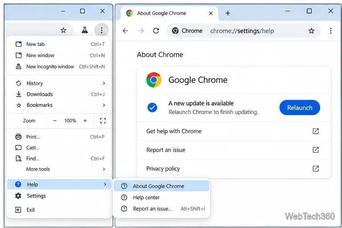Open Settings from the menu

point(59,196)
